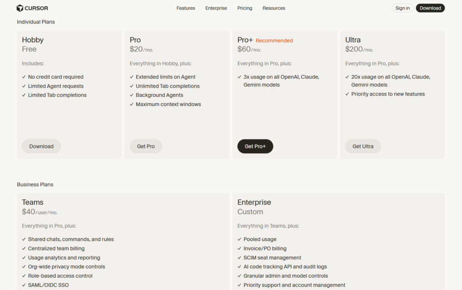Click the Sign in button

point(402,8)
